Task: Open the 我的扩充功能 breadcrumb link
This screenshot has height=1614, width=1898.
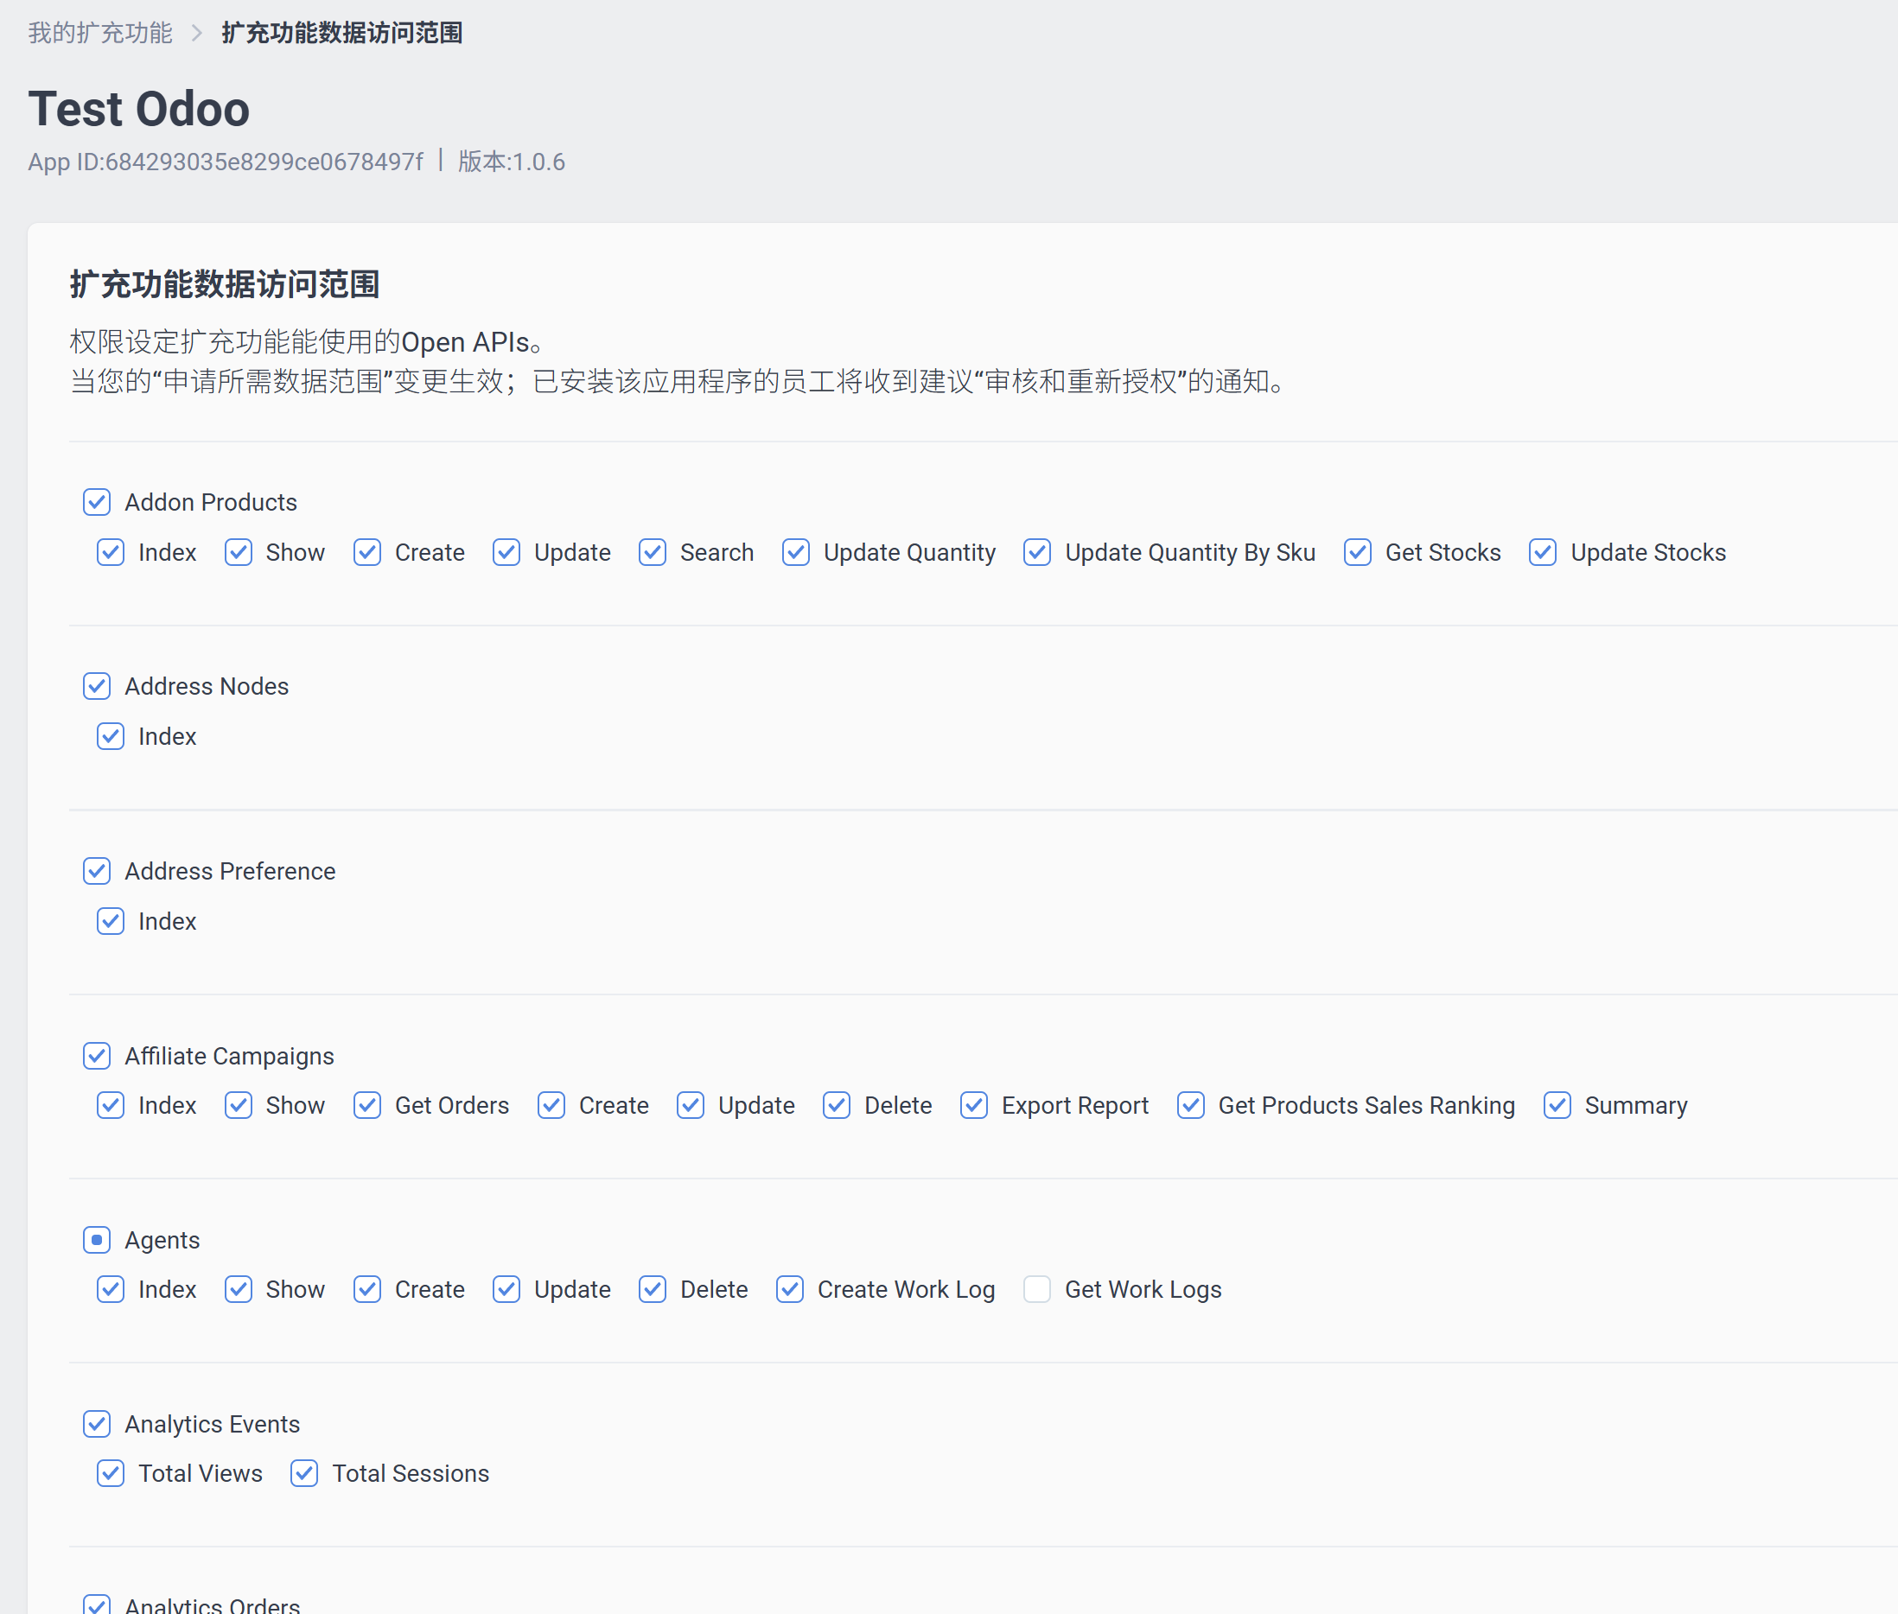Action: click(x=99, y=33)
